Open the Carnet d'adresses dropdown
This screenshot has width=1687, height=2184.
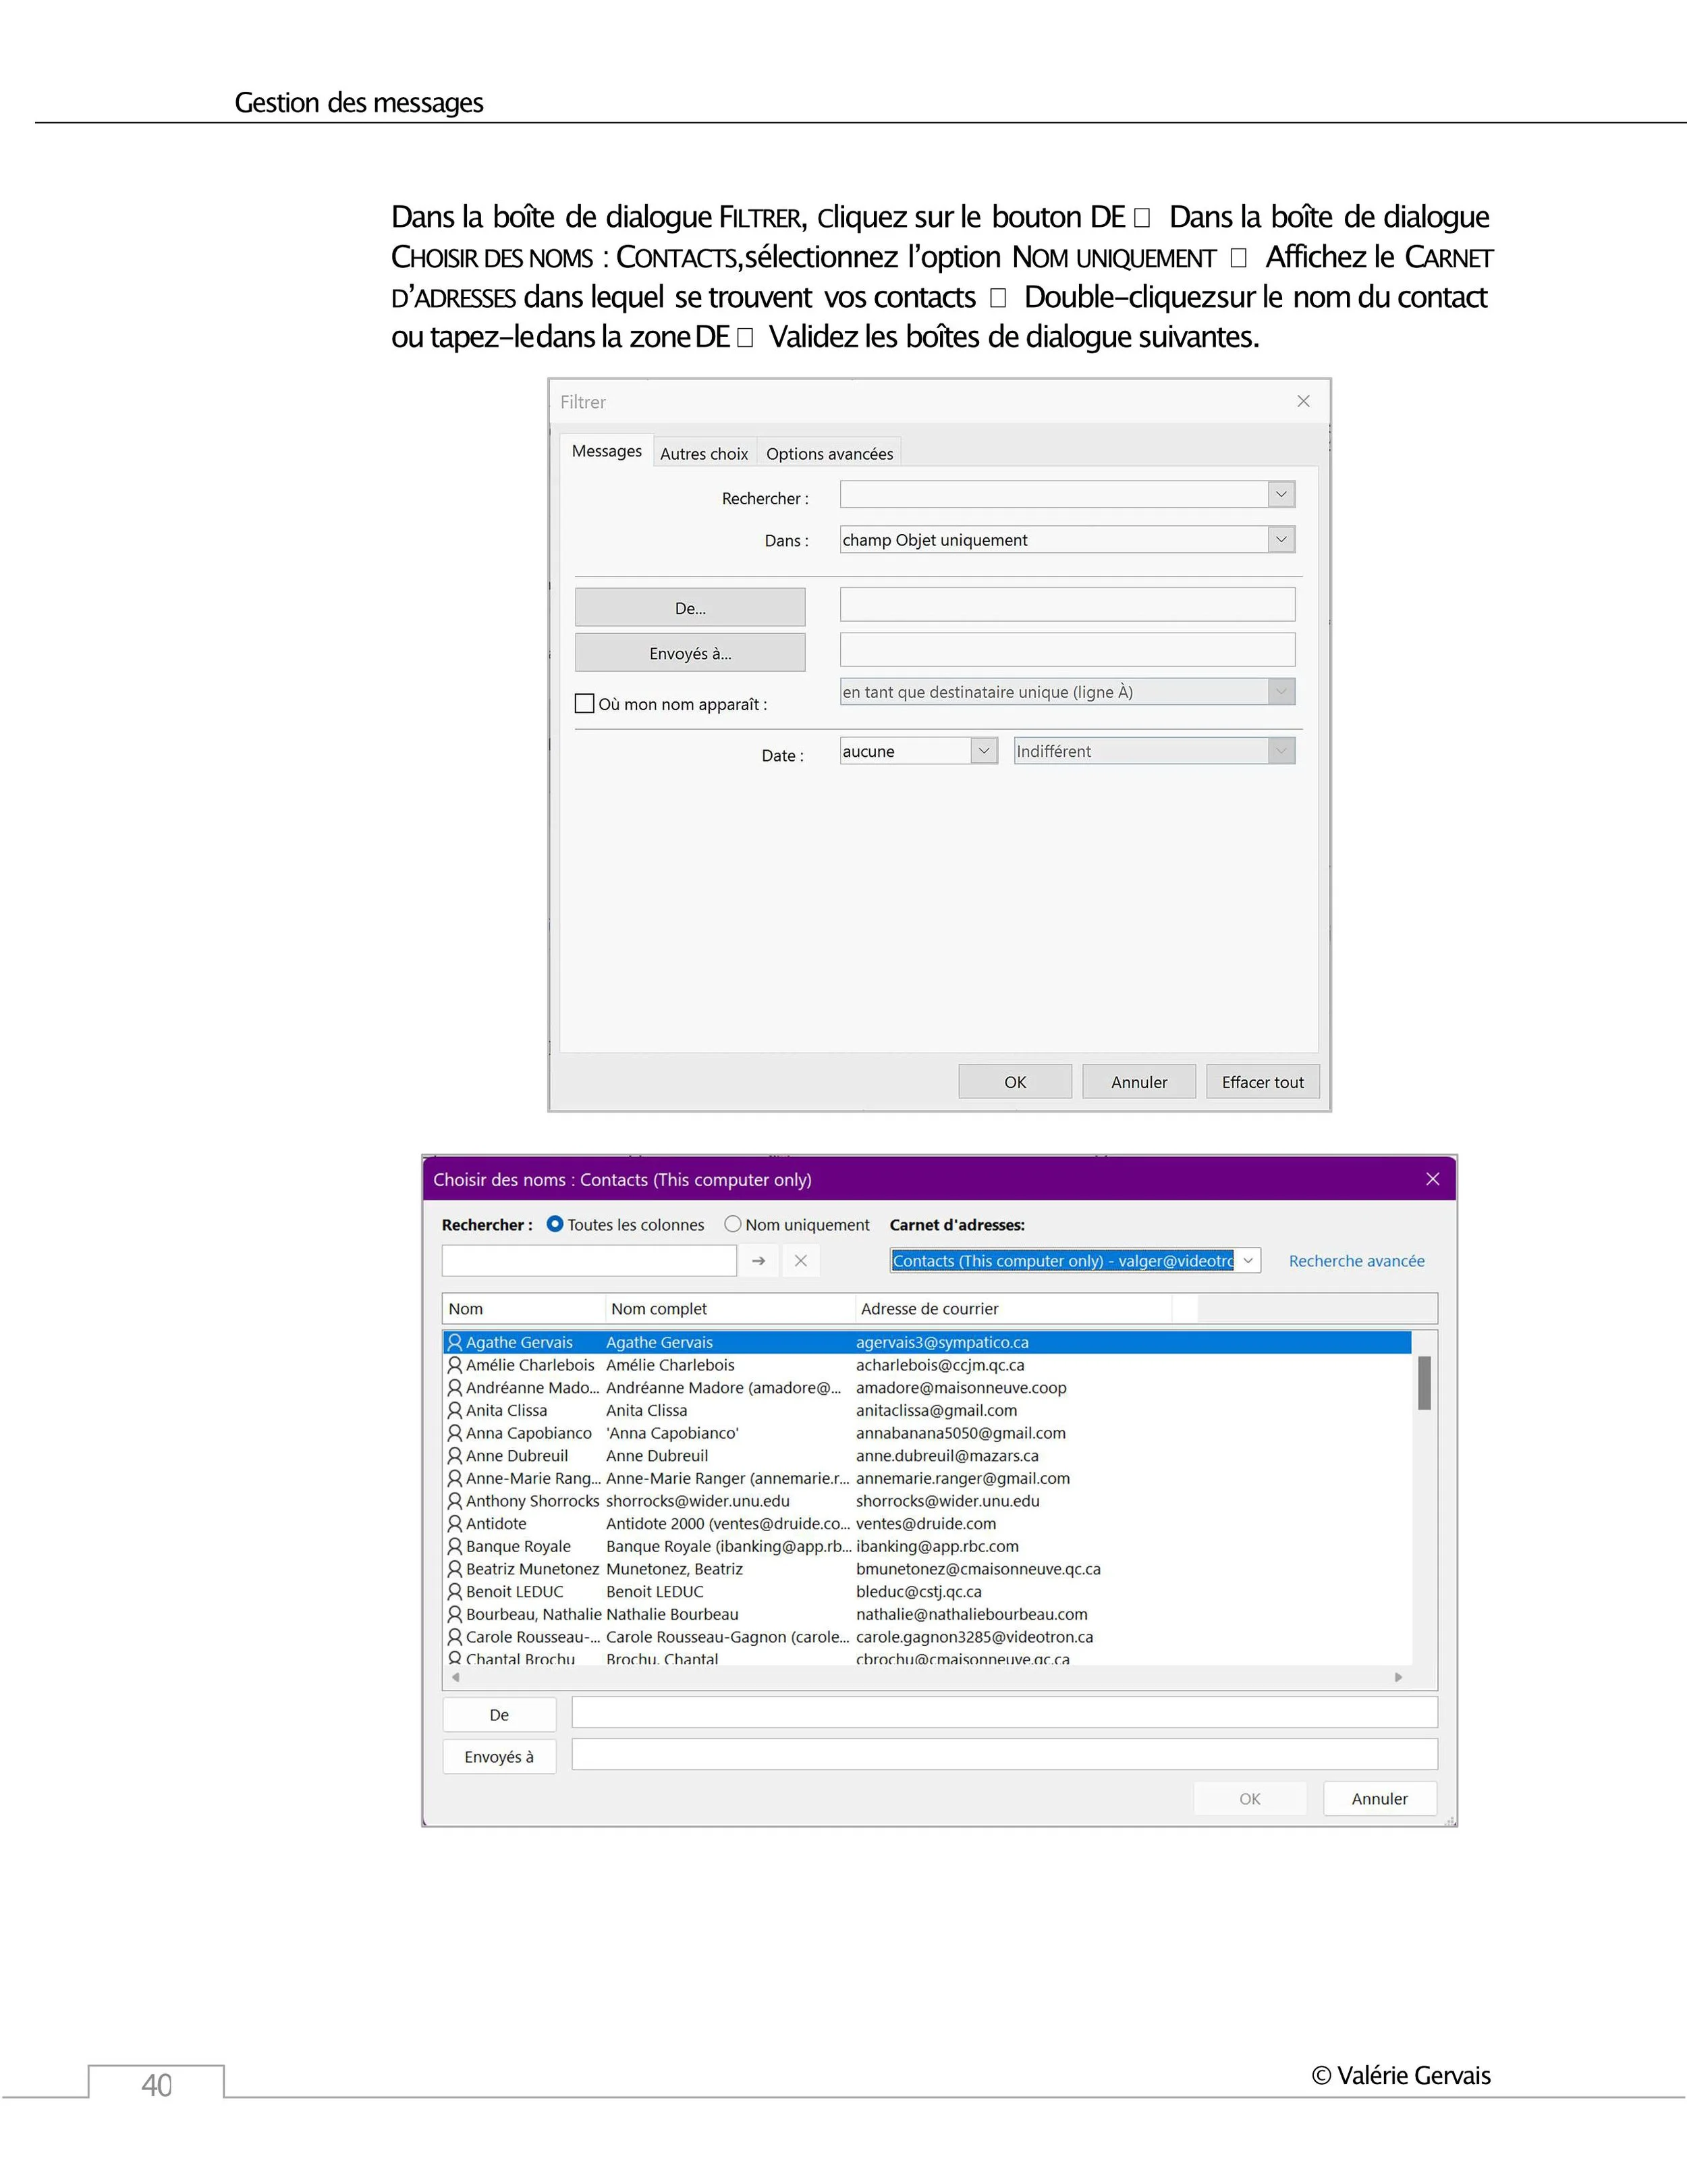point(1248,1260)
